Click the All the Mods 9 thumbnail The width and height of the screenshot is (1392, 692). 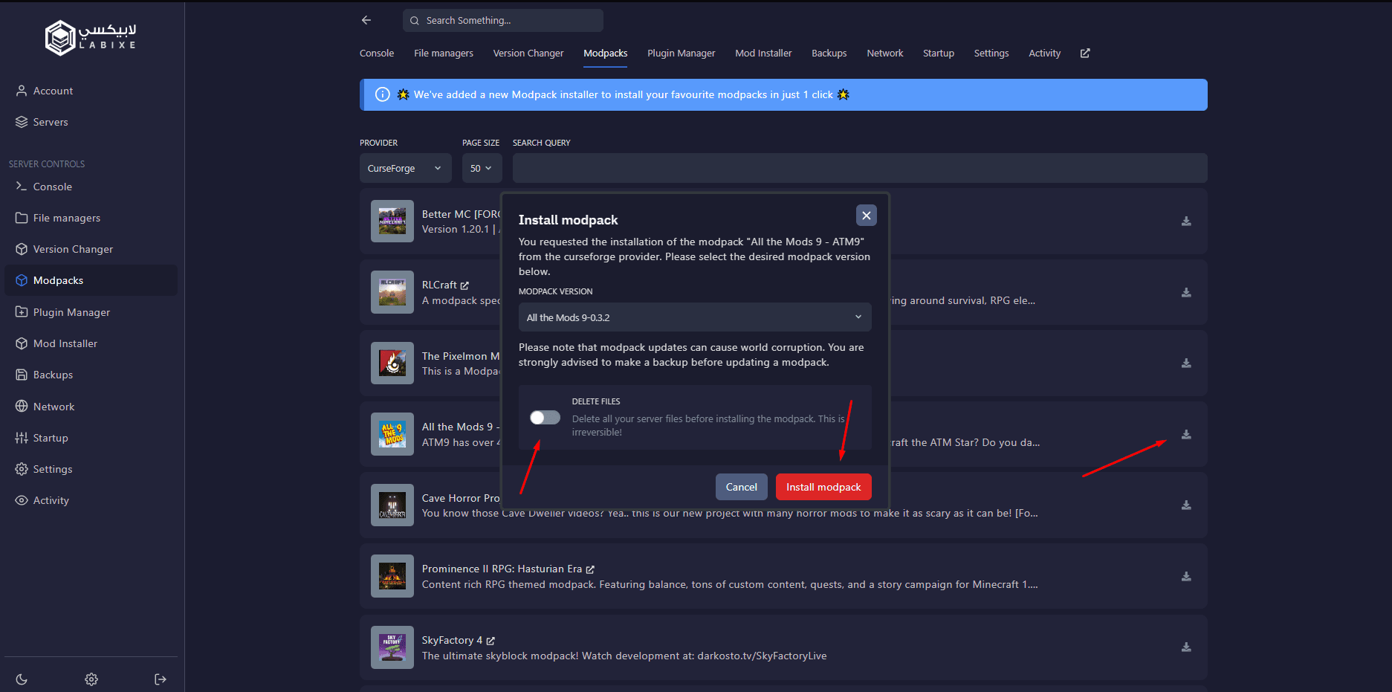(392, 434)
